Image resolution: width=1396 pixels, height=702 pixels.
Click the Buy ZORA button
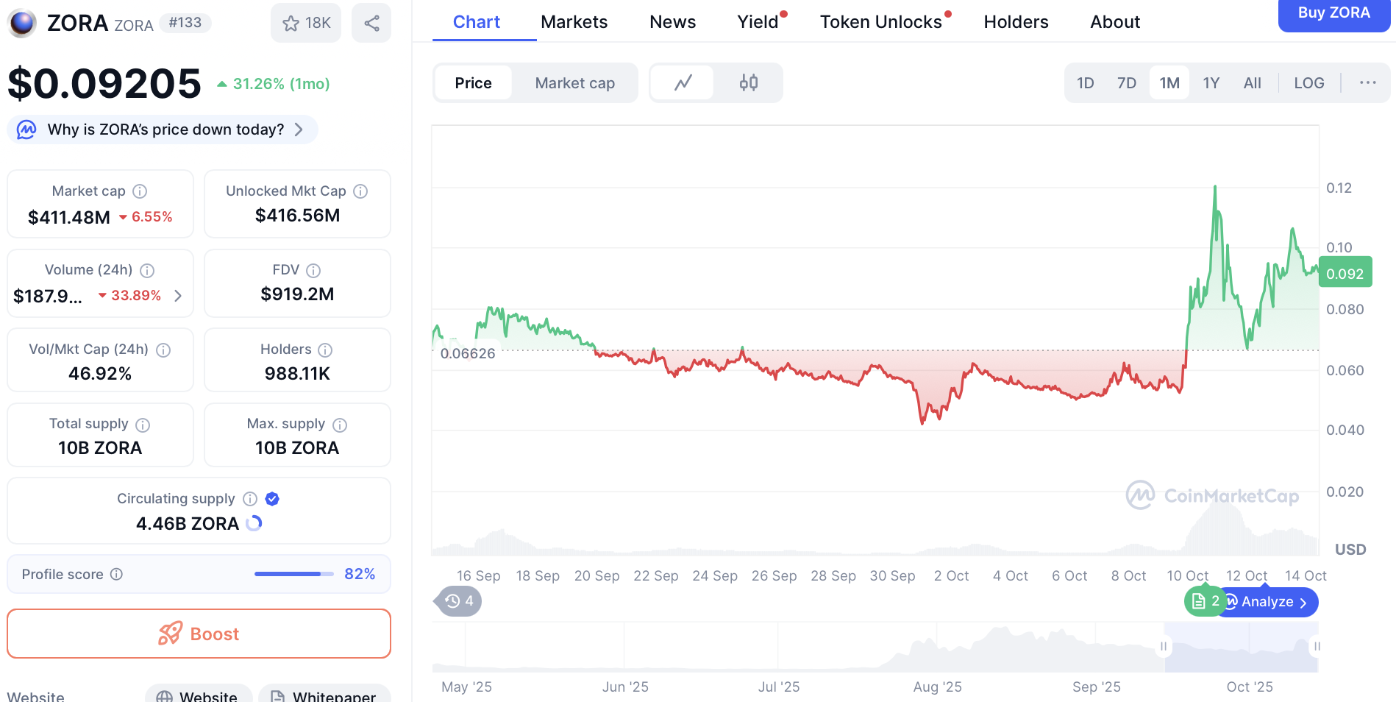[x=1333, y=13]
